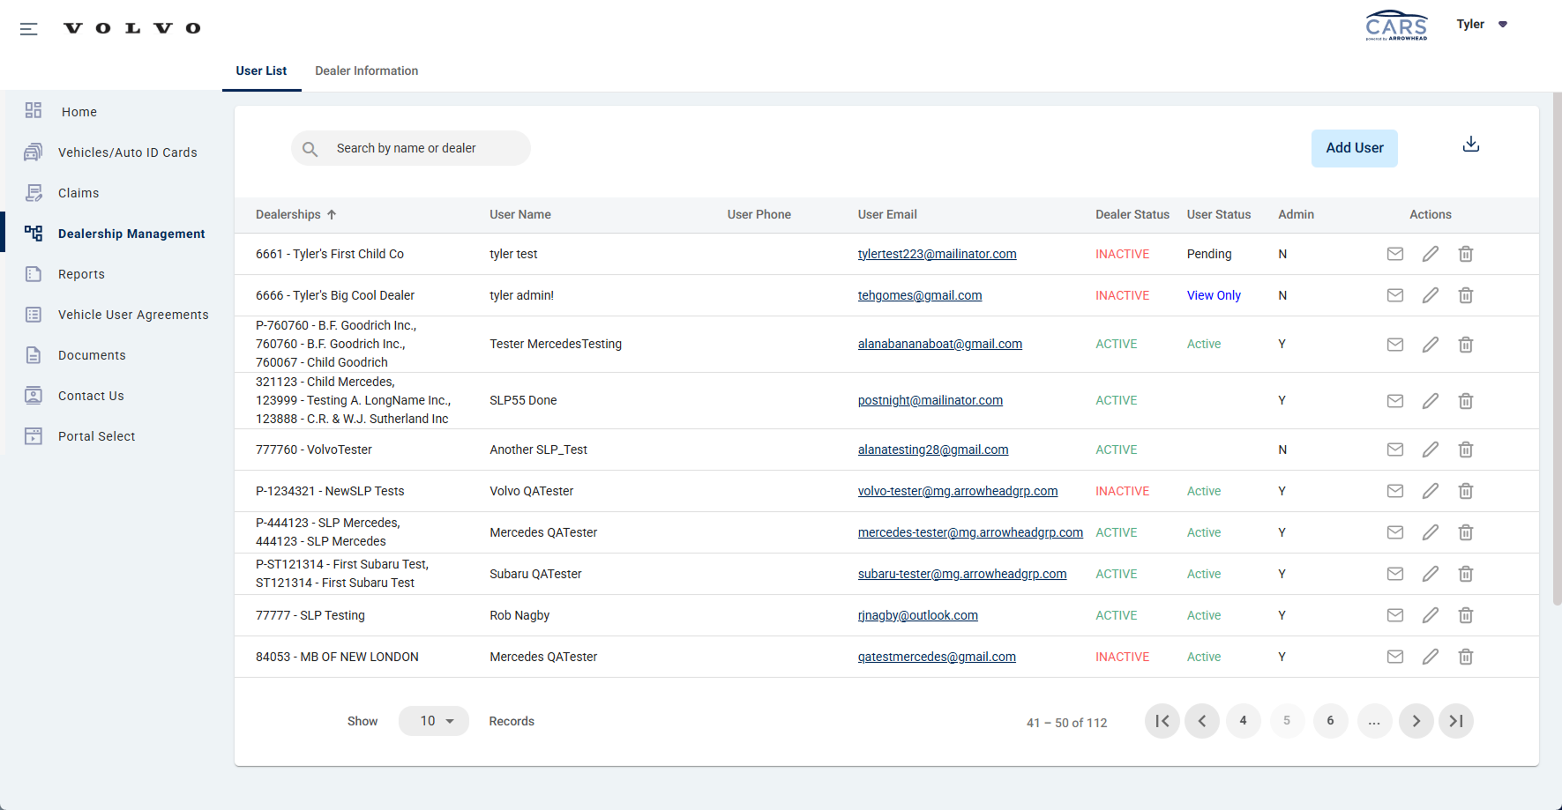Email tyler test using the envelope icon
The height and width of the screenshot is (810, 1562).
pos(1394,254)
